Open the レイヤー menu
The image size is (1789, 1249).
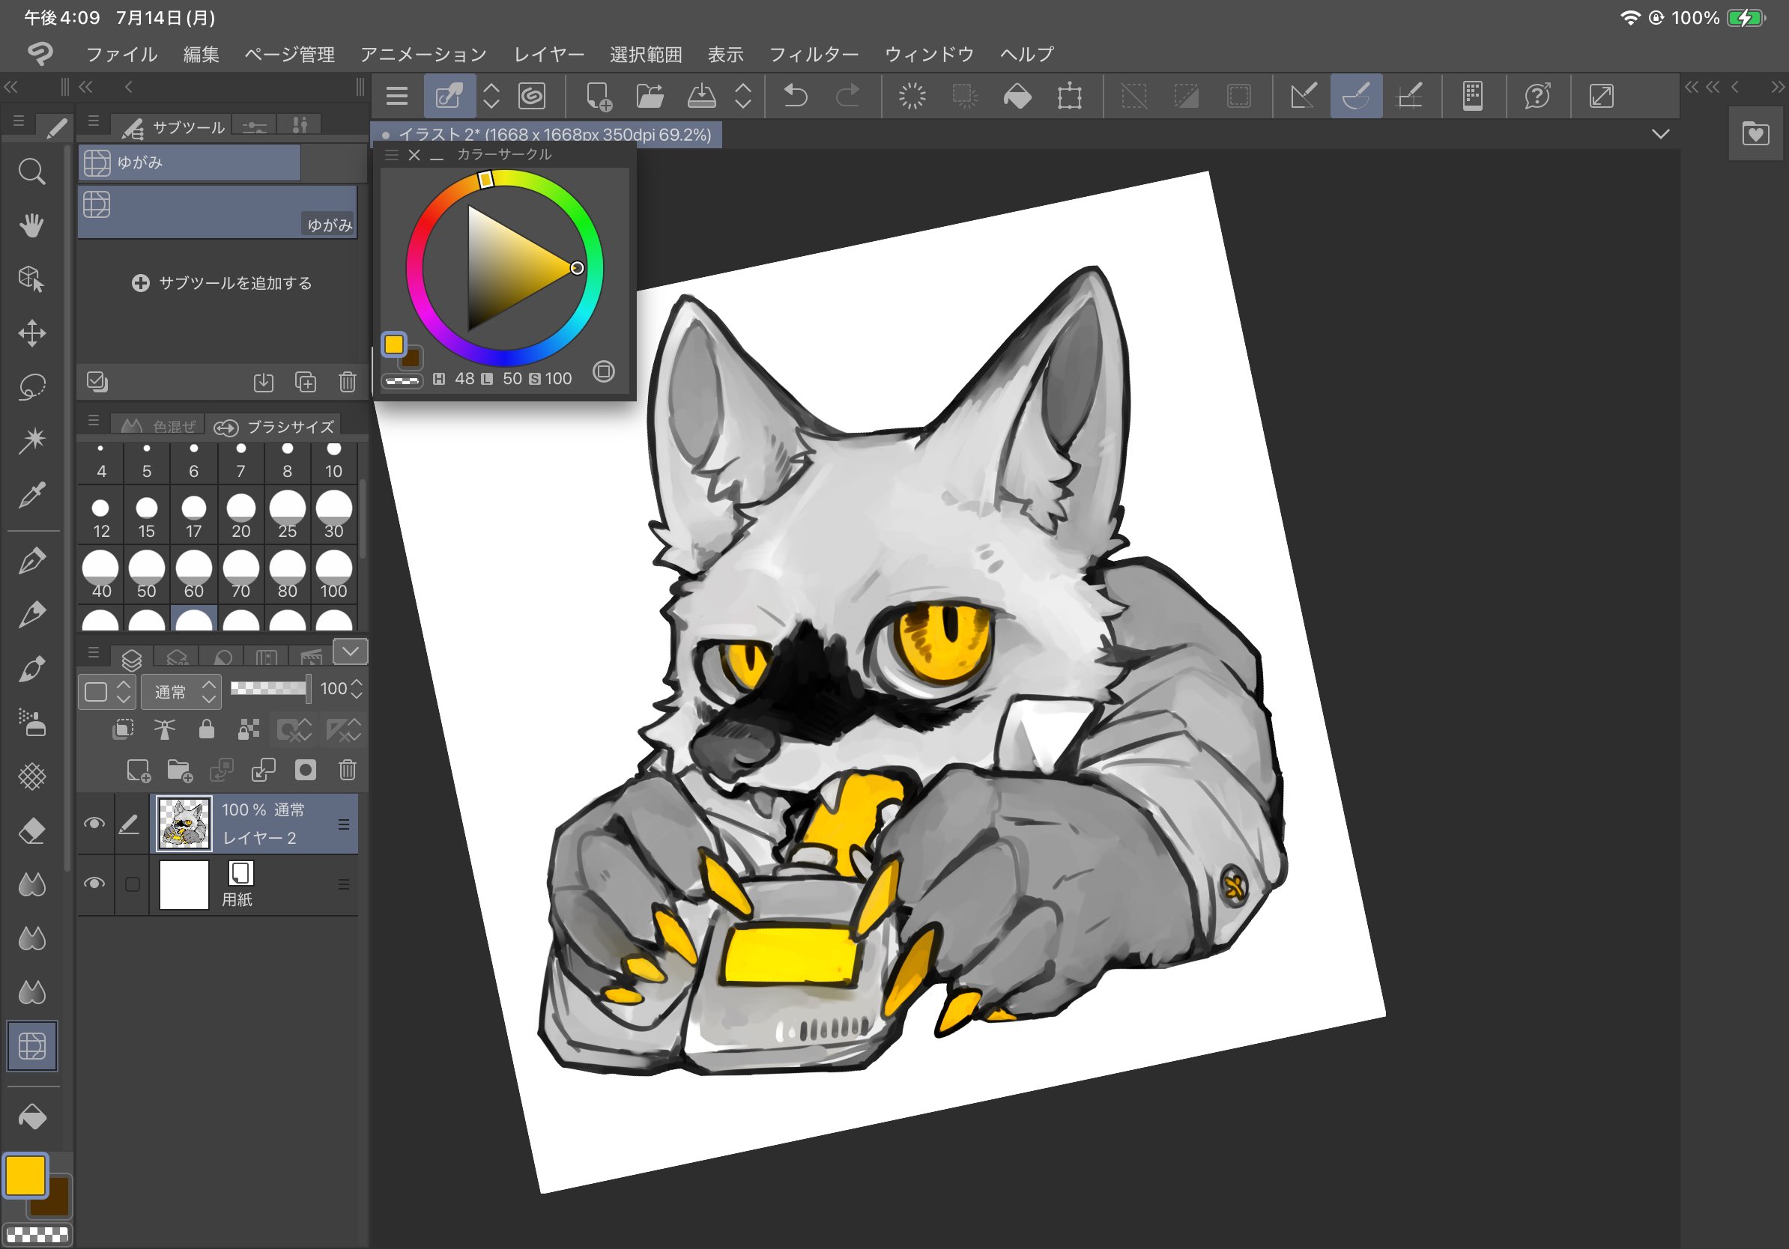click(x=549, y=54)
